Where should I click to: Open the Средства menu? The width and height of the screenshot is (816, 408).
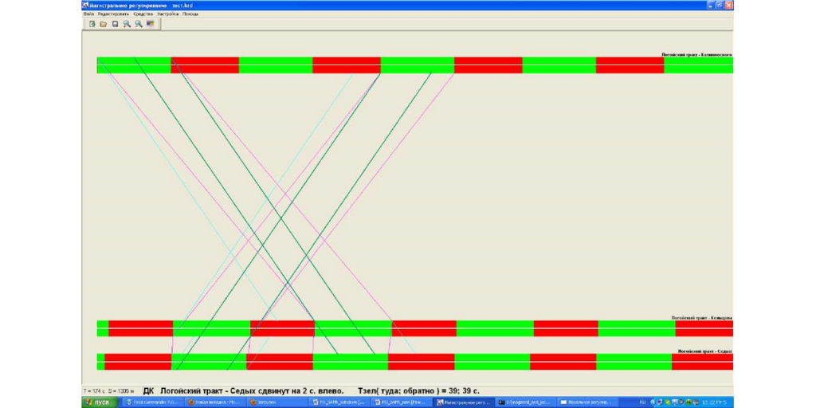tap(143, 14)
